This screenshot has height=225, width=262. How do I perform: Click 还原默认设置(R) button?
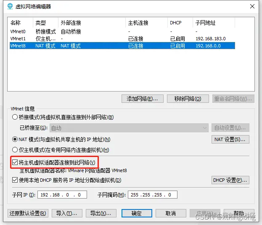[28, 213]
